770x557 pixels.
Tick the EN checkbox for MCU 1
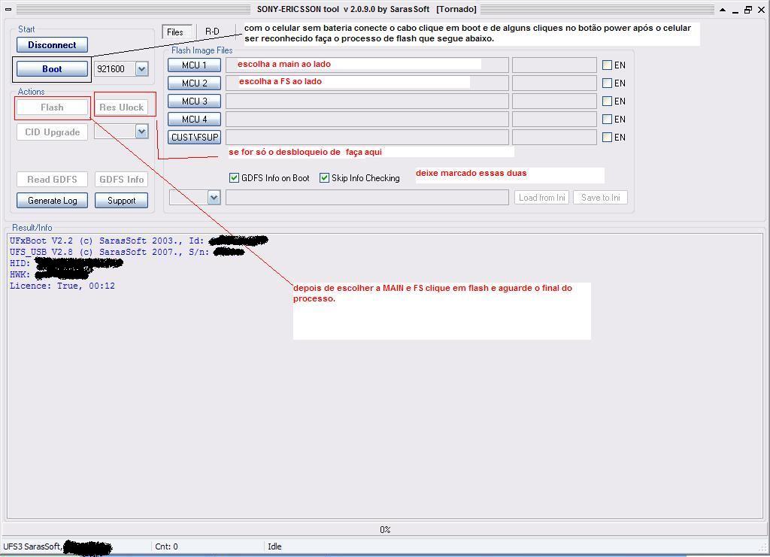(x=608, y=65)
